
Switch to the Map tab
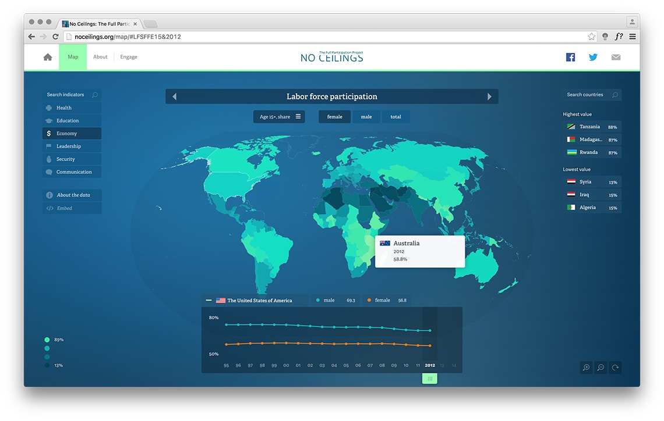click(x=73, y=56)
